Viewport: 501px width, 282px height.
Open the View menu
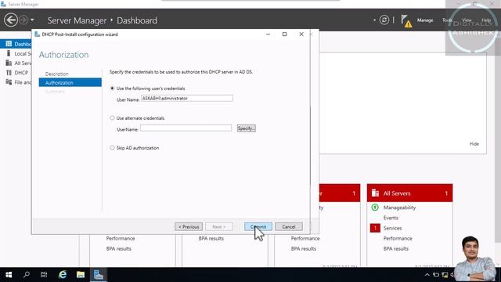(467, 20)
